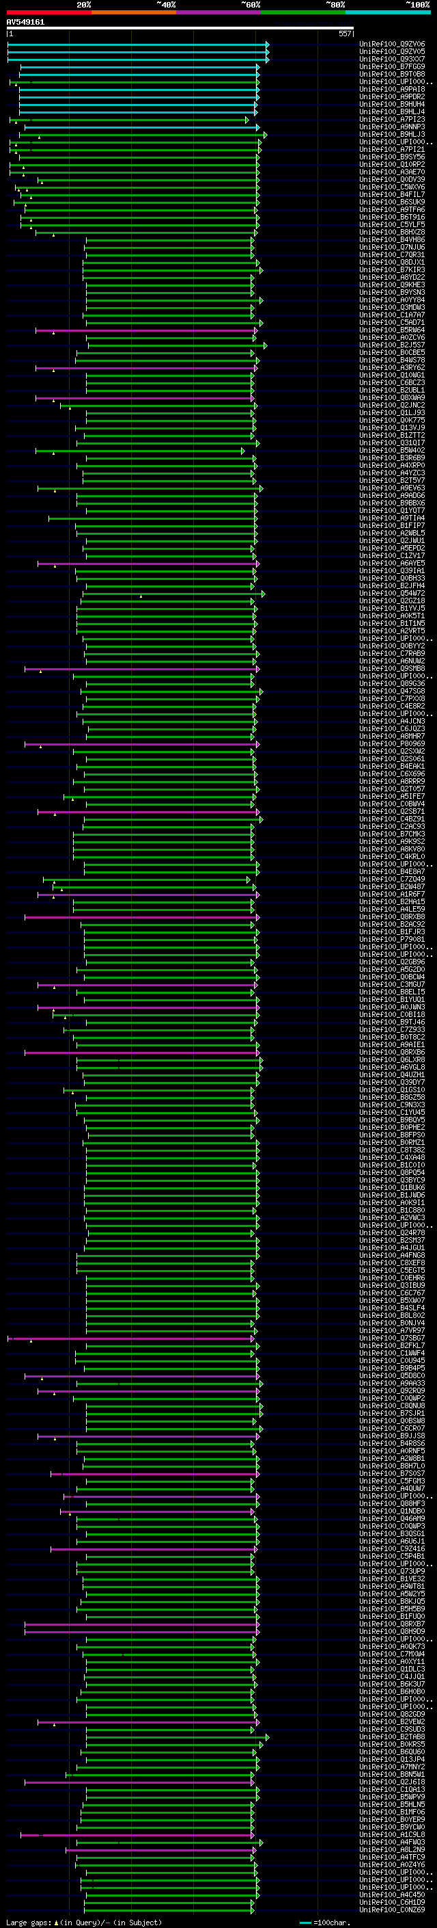Screen dimensions: 437x1928
Task: Select the UniRef100_C0NZ69 label
Action: pos(392,1910)
